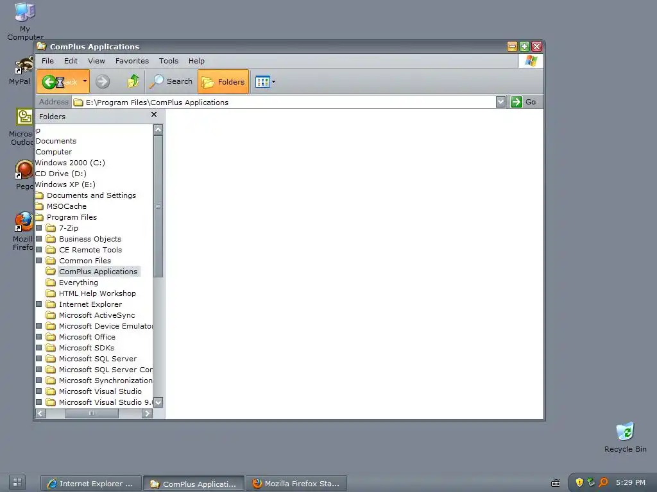Viewport: 657px width, 492px height.
Task: Select the Microsoft Device Emulator folder
Action: click(x=105, y=326)
